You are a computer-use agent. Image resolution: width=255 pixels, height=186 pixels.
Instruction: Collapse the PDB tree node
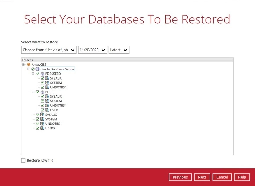point(33,92)
